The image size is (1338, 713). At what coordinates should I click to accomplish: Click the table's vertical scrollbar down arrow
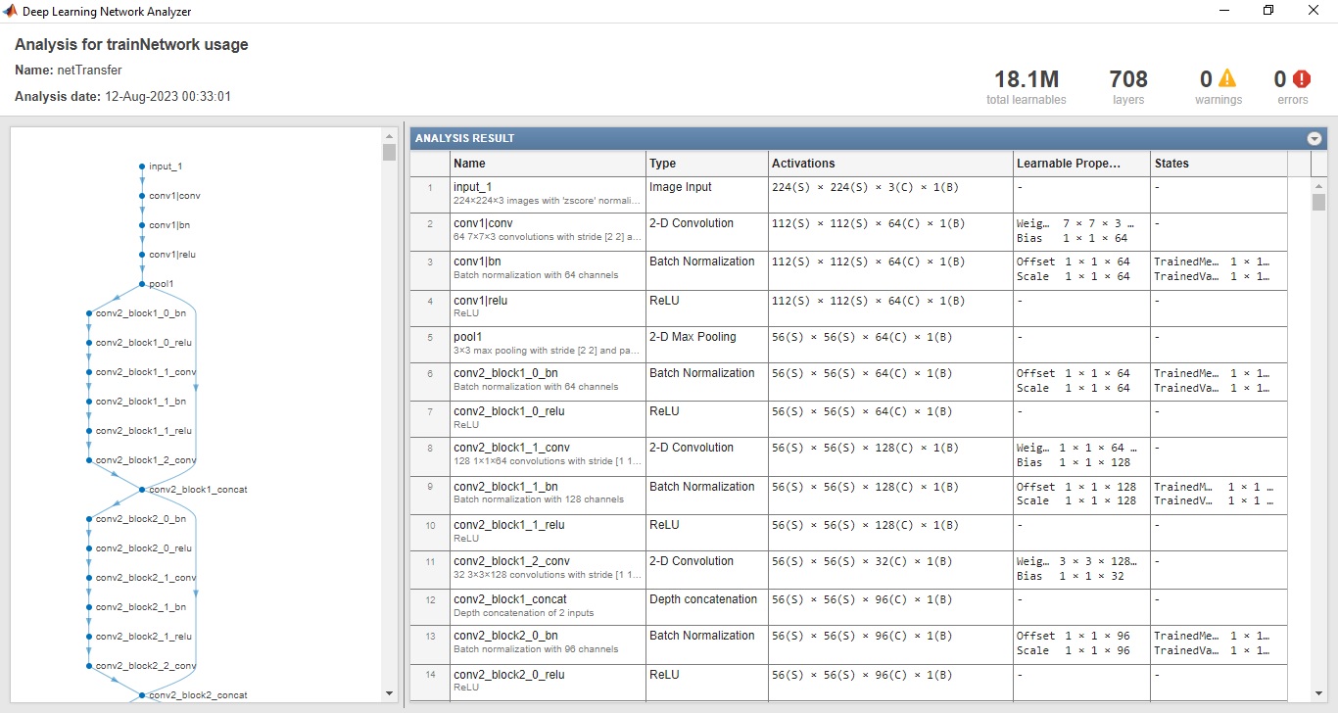pyautogui.click(x=1318, y=693)
